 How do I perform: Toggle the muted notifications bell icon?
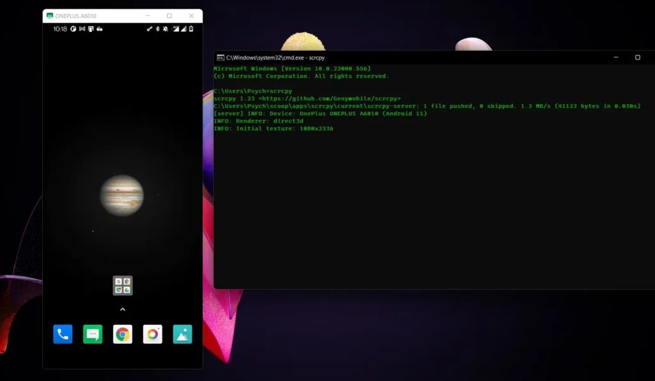click(x=165, y=29)
